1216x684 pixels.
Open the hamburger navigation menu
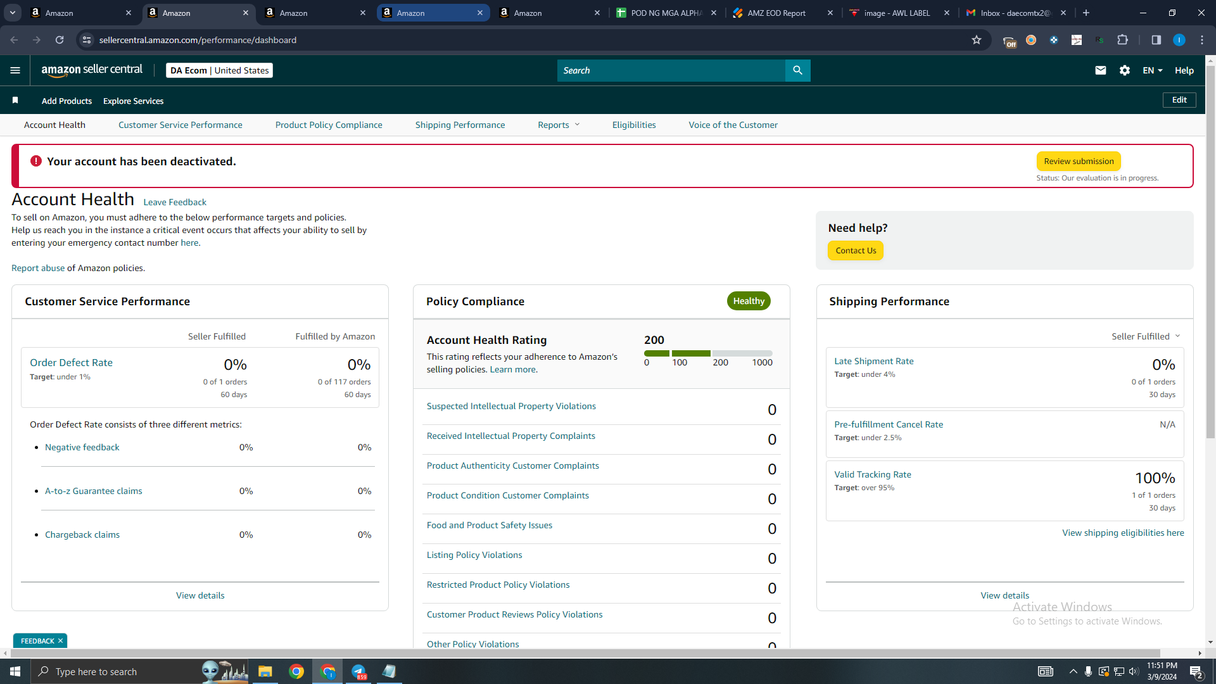click(x=15, y=70)
